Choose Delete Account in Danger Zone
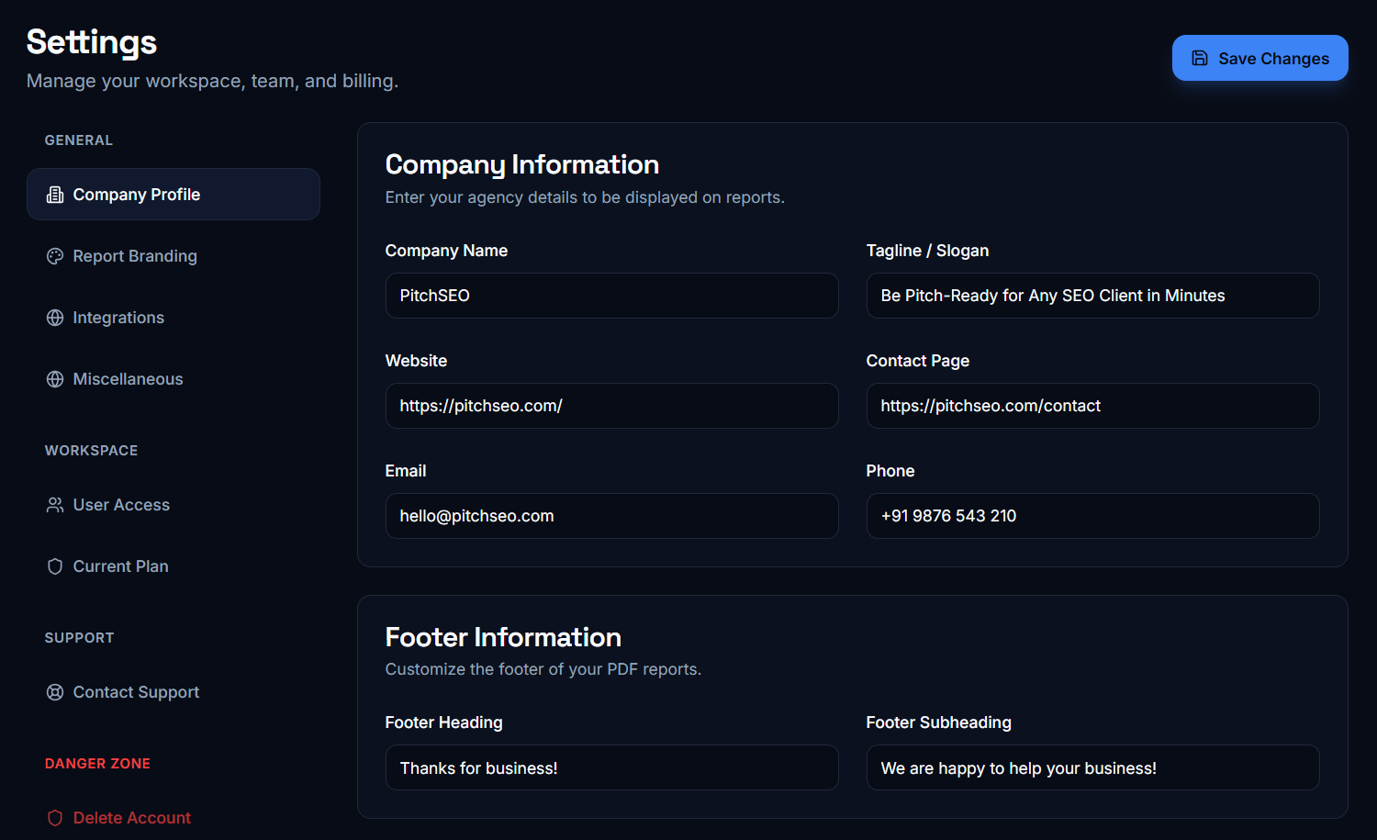The height and width of the screenshot is (840, 1377). coord(174,818)
